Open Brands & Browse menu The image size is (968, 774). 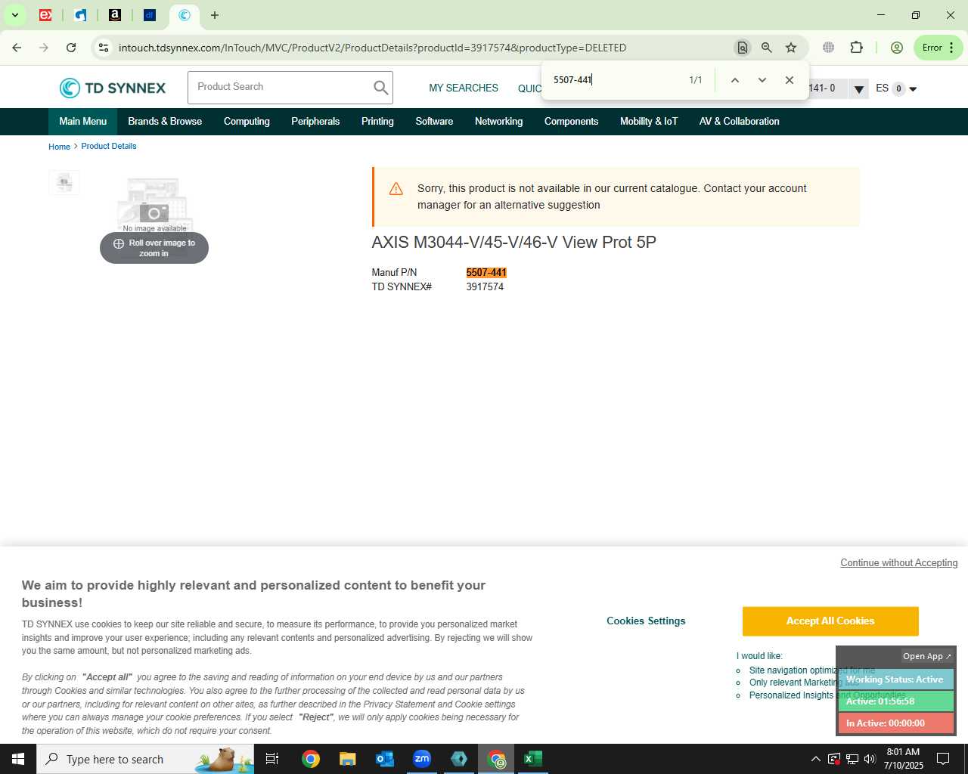(x=165, y=122)
